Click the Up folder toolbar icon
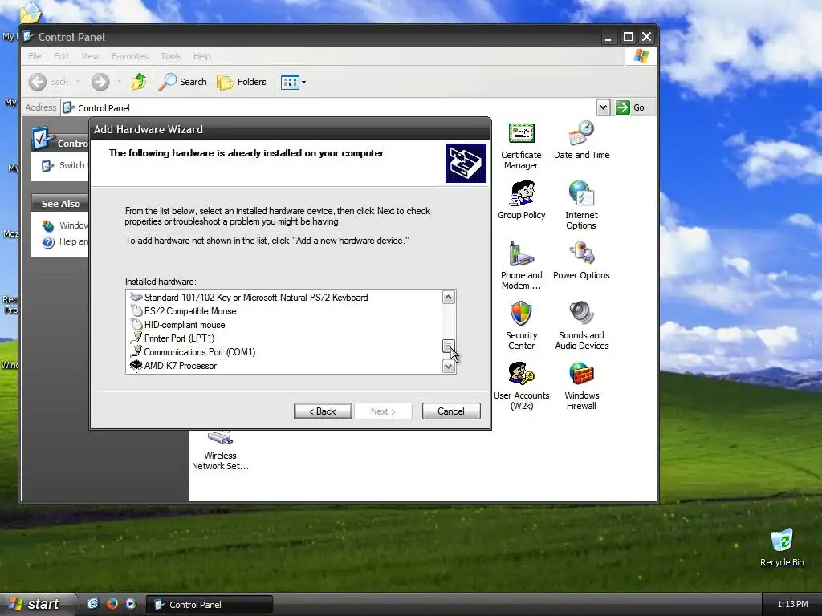822x616 pixels. point(139,82)
